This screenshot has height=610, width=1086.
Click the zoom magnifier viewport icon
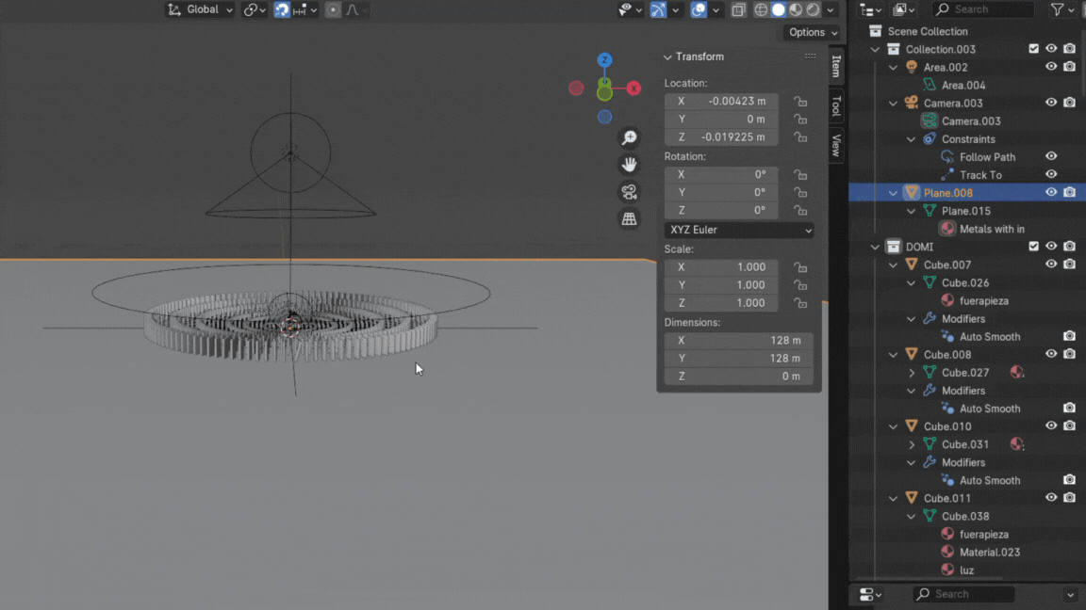click(629, 138)
